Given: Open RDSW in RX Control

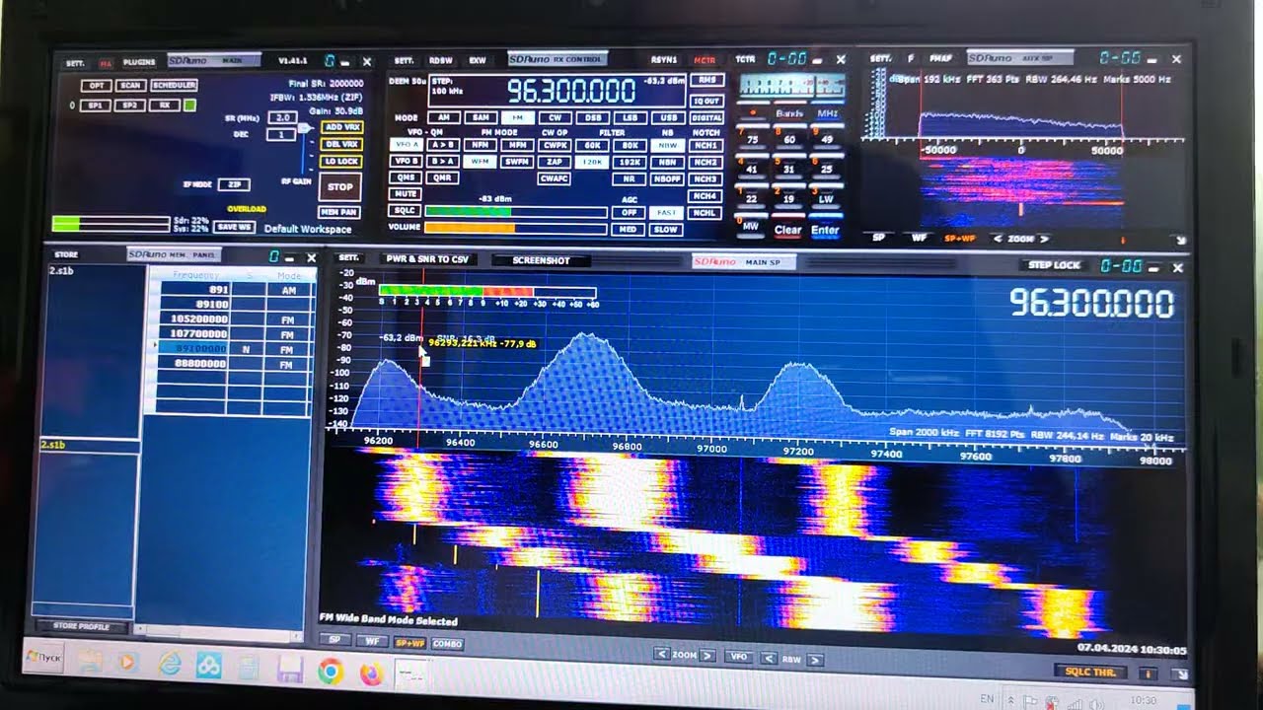Looking at the screenshot, I should pos(440,60).
